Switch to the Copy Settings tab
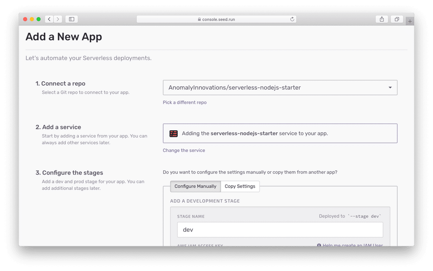 [240, 186]
